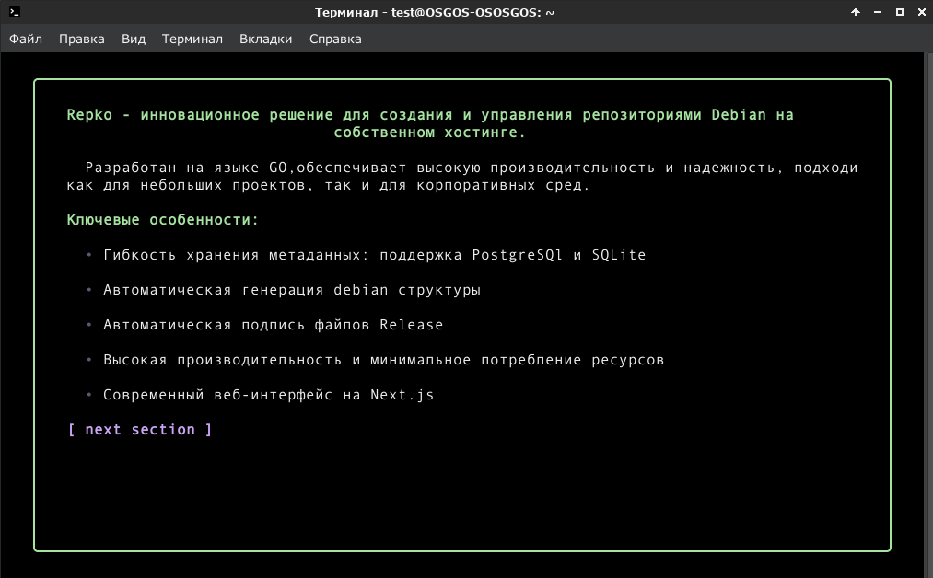This screenshot has height=578, width=933.
Task: Click 'Автоматическая генерация debian структуры' bullet
Action: click(x=292, y=290)
